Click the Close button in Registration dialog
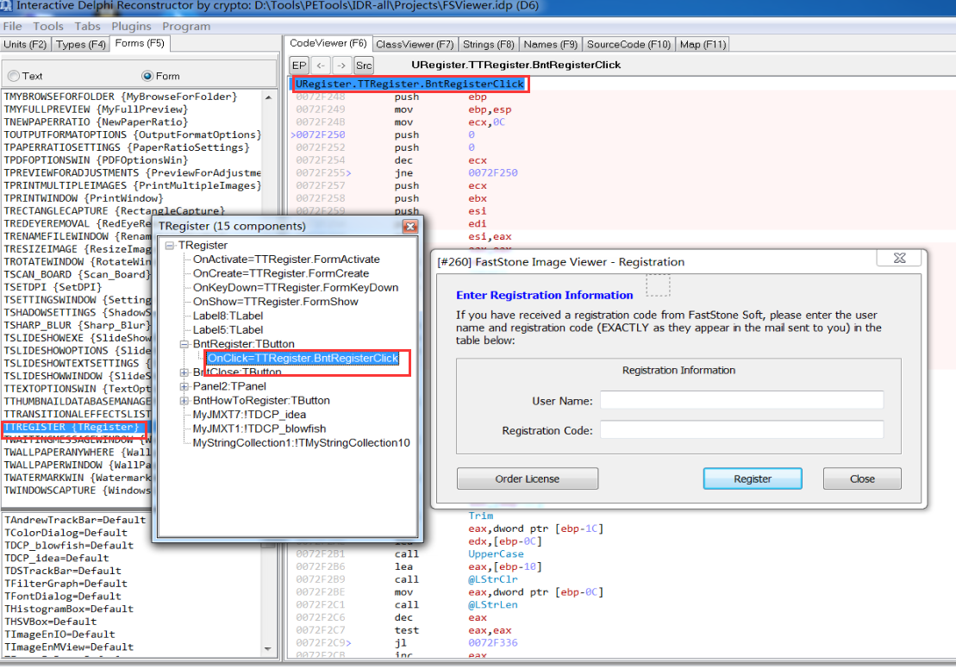This screenshot has width=956, height=669. click(x=862, y=479)
